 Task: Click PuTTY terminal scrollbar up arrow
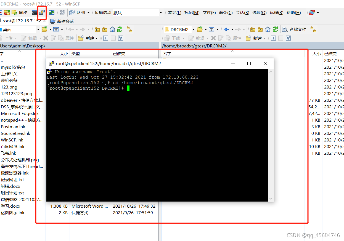271,72
